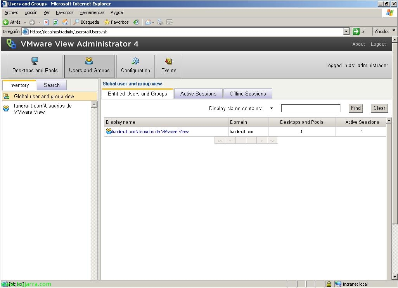Switch to the Offline Sessions tab
The width and height of the screenshot is (398, 288).
(248, 94)
